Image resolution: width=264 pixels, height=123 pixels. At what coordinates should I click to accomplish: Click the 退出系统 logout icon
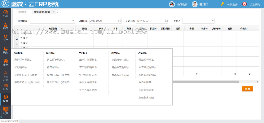[x=244, y=4]
